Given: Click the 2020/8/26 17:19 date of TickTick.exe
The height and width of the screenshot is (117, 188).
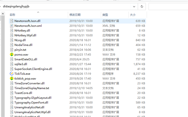Looking at the screenshot, I should pos(80,74).
